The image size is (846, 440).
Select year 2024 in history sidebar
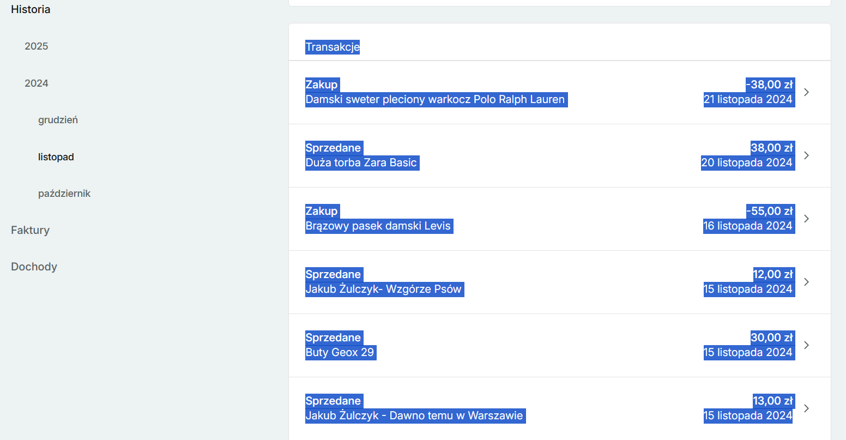(37, 83)
